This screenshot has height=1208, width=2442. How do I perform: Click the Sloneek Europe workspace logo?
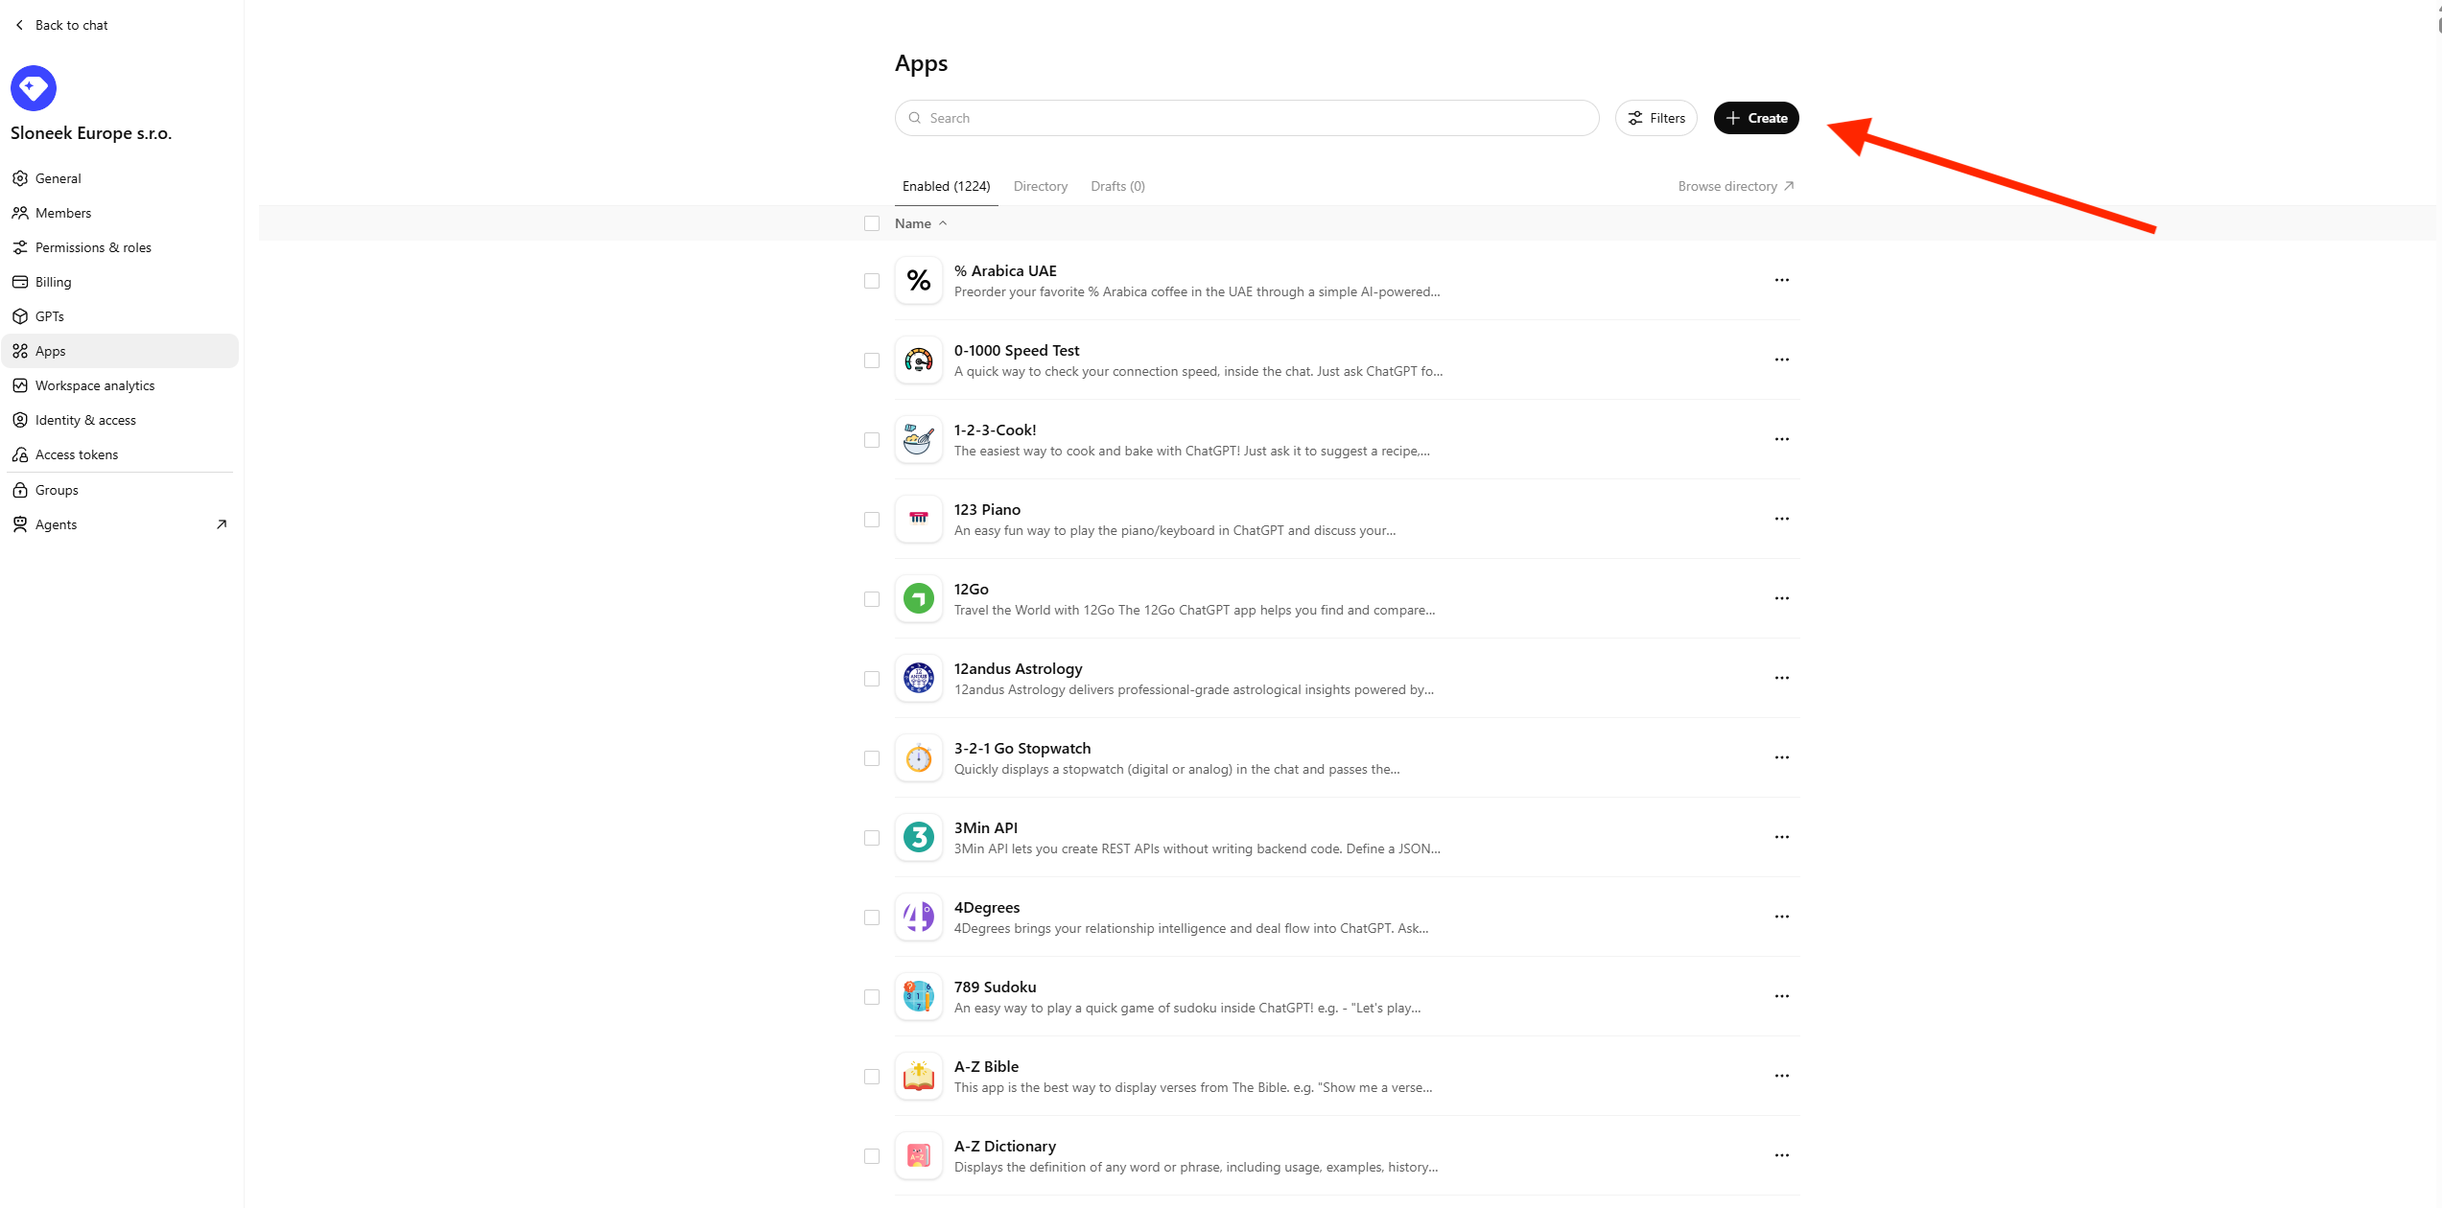[x=34, y=88]
